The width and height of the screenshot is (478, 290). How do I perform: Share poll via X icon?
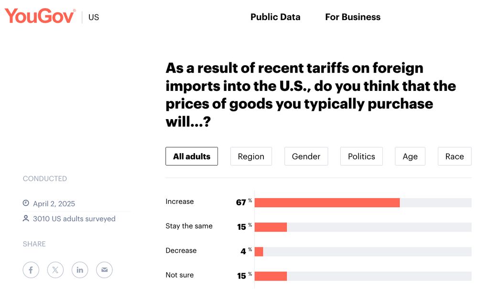coord(55,270)
